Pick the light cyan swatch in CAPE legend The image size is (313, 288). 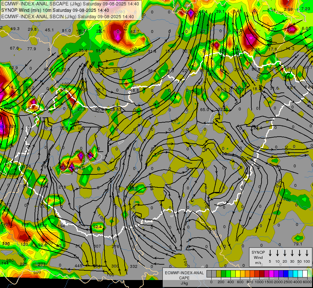[x=300, y=274]
